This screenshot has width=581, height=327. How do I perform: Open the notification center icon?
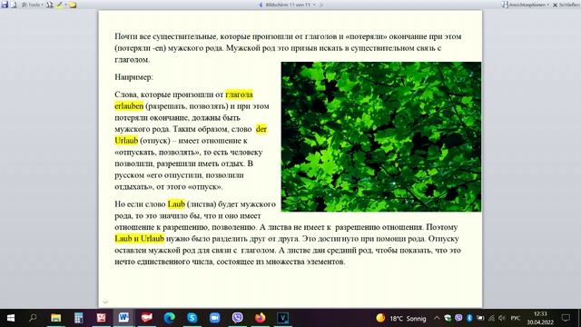coord(566,318)
